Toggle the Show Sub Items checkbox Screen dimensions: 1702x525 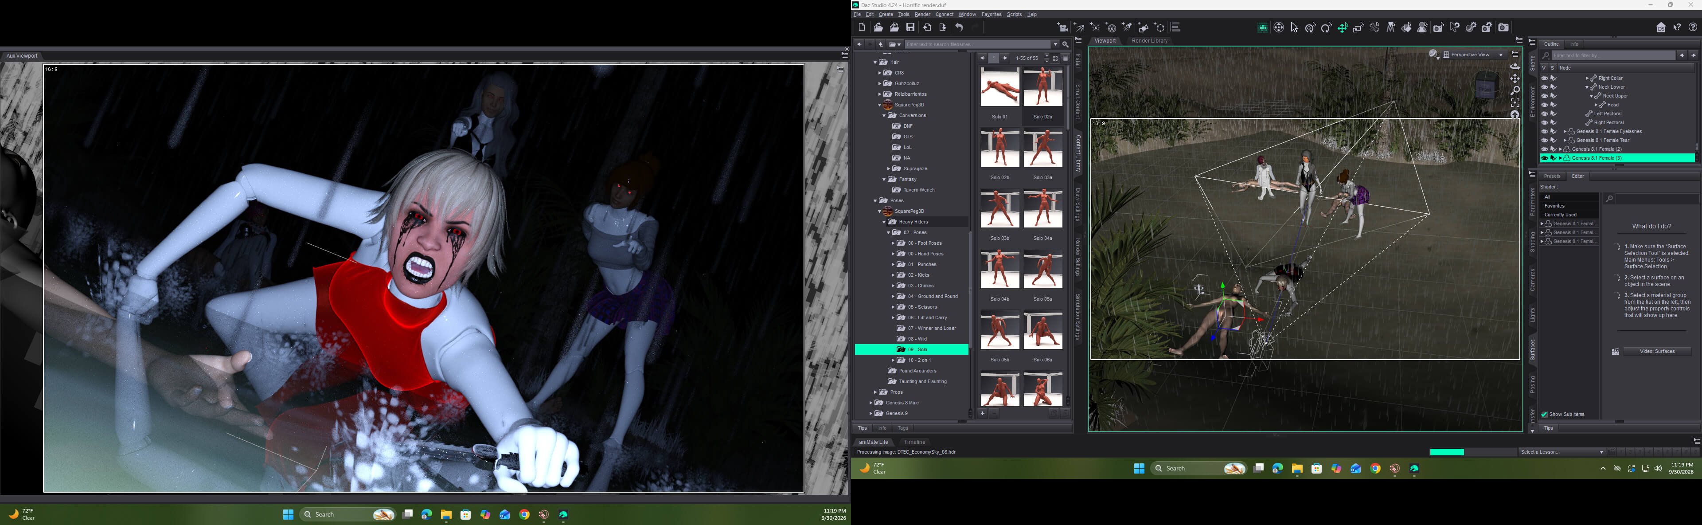[x=1544, y=415]
